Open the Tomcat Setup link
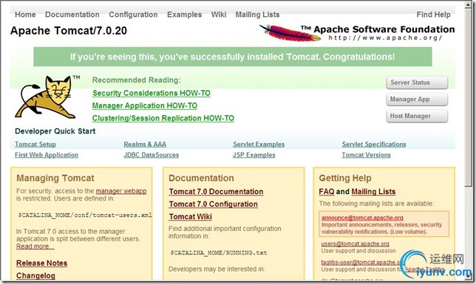This screenshot has width=476, height=284. pyautogui.click(x=35, y=145)
